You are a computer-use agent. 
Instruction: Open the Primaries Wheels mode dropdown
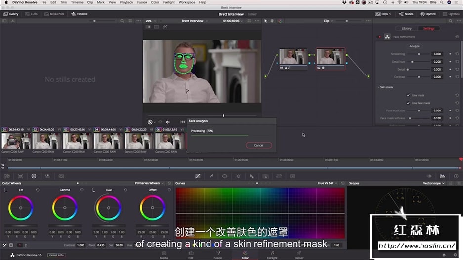(149, 183)
